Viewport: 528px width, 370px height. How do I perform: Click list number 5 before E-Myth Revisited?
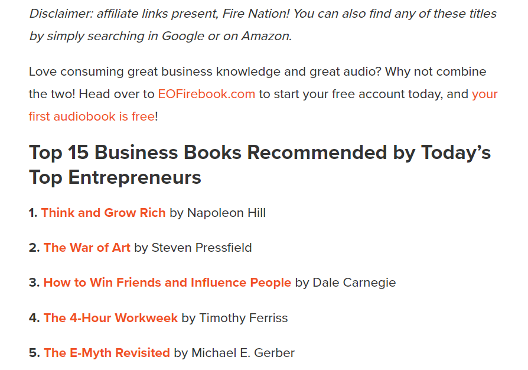34,353
